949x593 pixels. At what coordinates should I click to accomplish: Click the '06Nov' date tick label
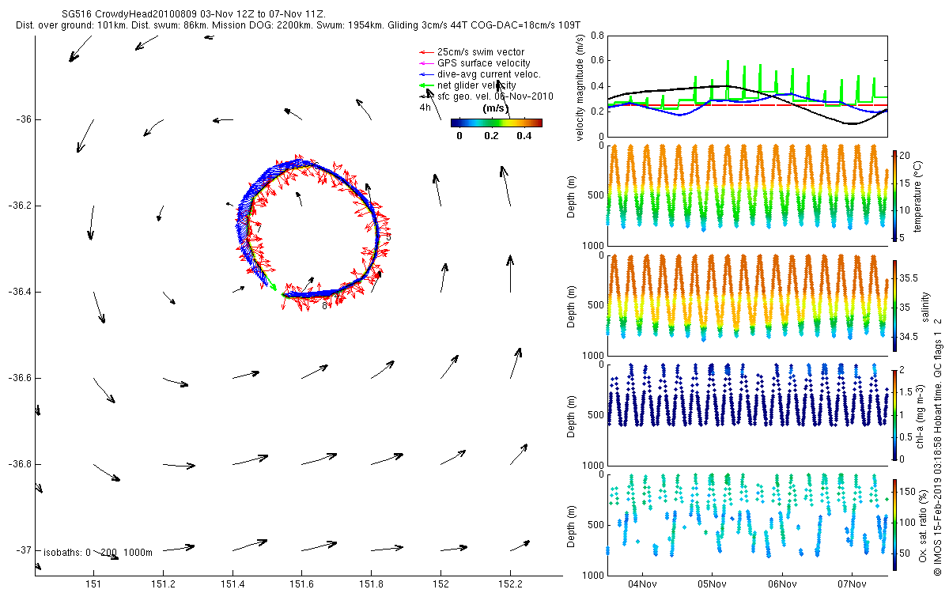point(782,584)
